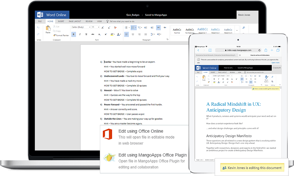Click Clear Formatting eraser icon on laptop
Viewport: 294px width, 176px height.
click(115, 28)
